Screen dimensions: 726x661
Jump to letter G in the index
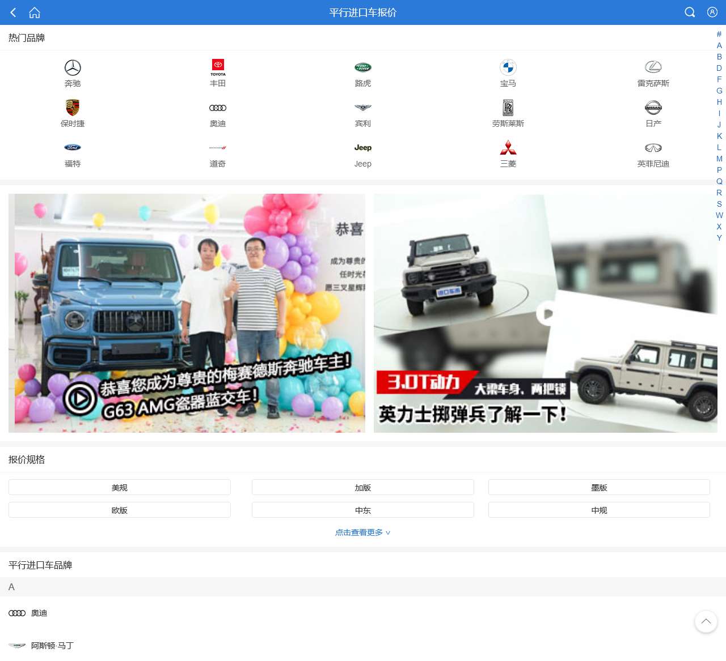coord(719,91)
